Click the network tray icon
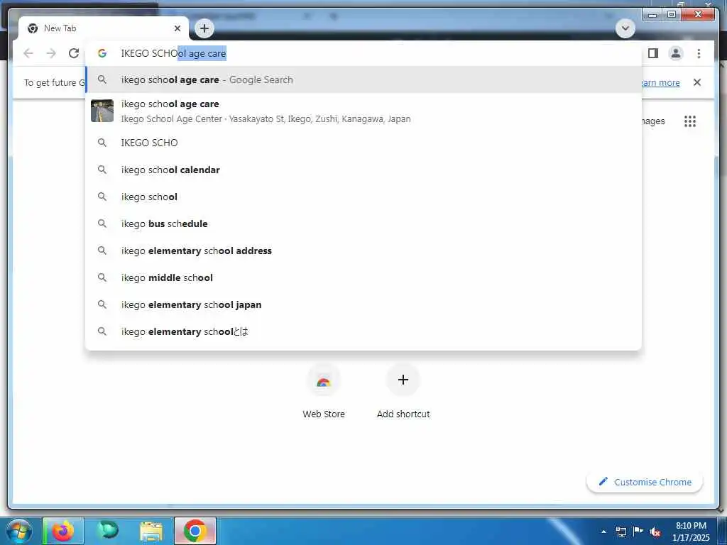 point(621,532)
